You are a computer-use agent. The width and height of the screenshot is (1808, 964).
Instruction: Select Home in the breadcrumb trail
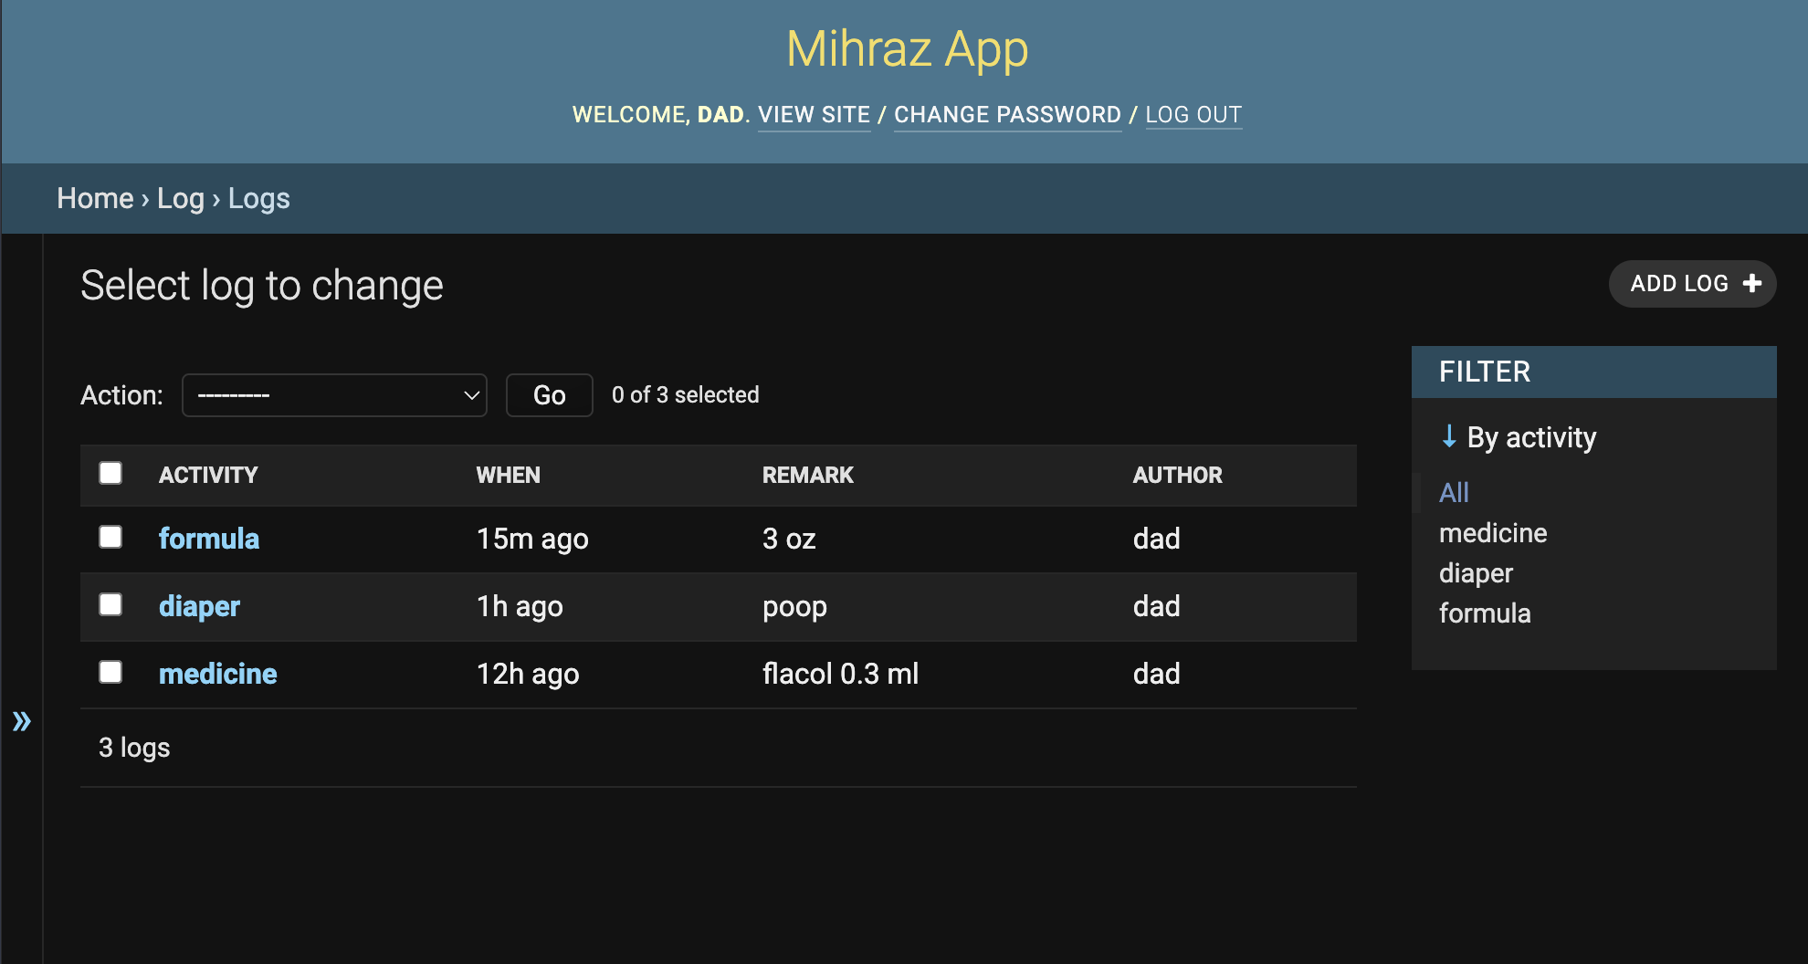coord(94,198)
